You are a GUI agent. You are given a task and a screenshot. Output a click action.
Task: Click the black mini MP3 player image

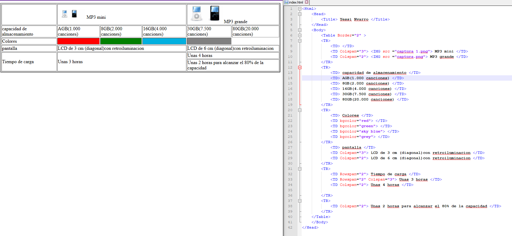pyautogui.click(x=74, y=14)
